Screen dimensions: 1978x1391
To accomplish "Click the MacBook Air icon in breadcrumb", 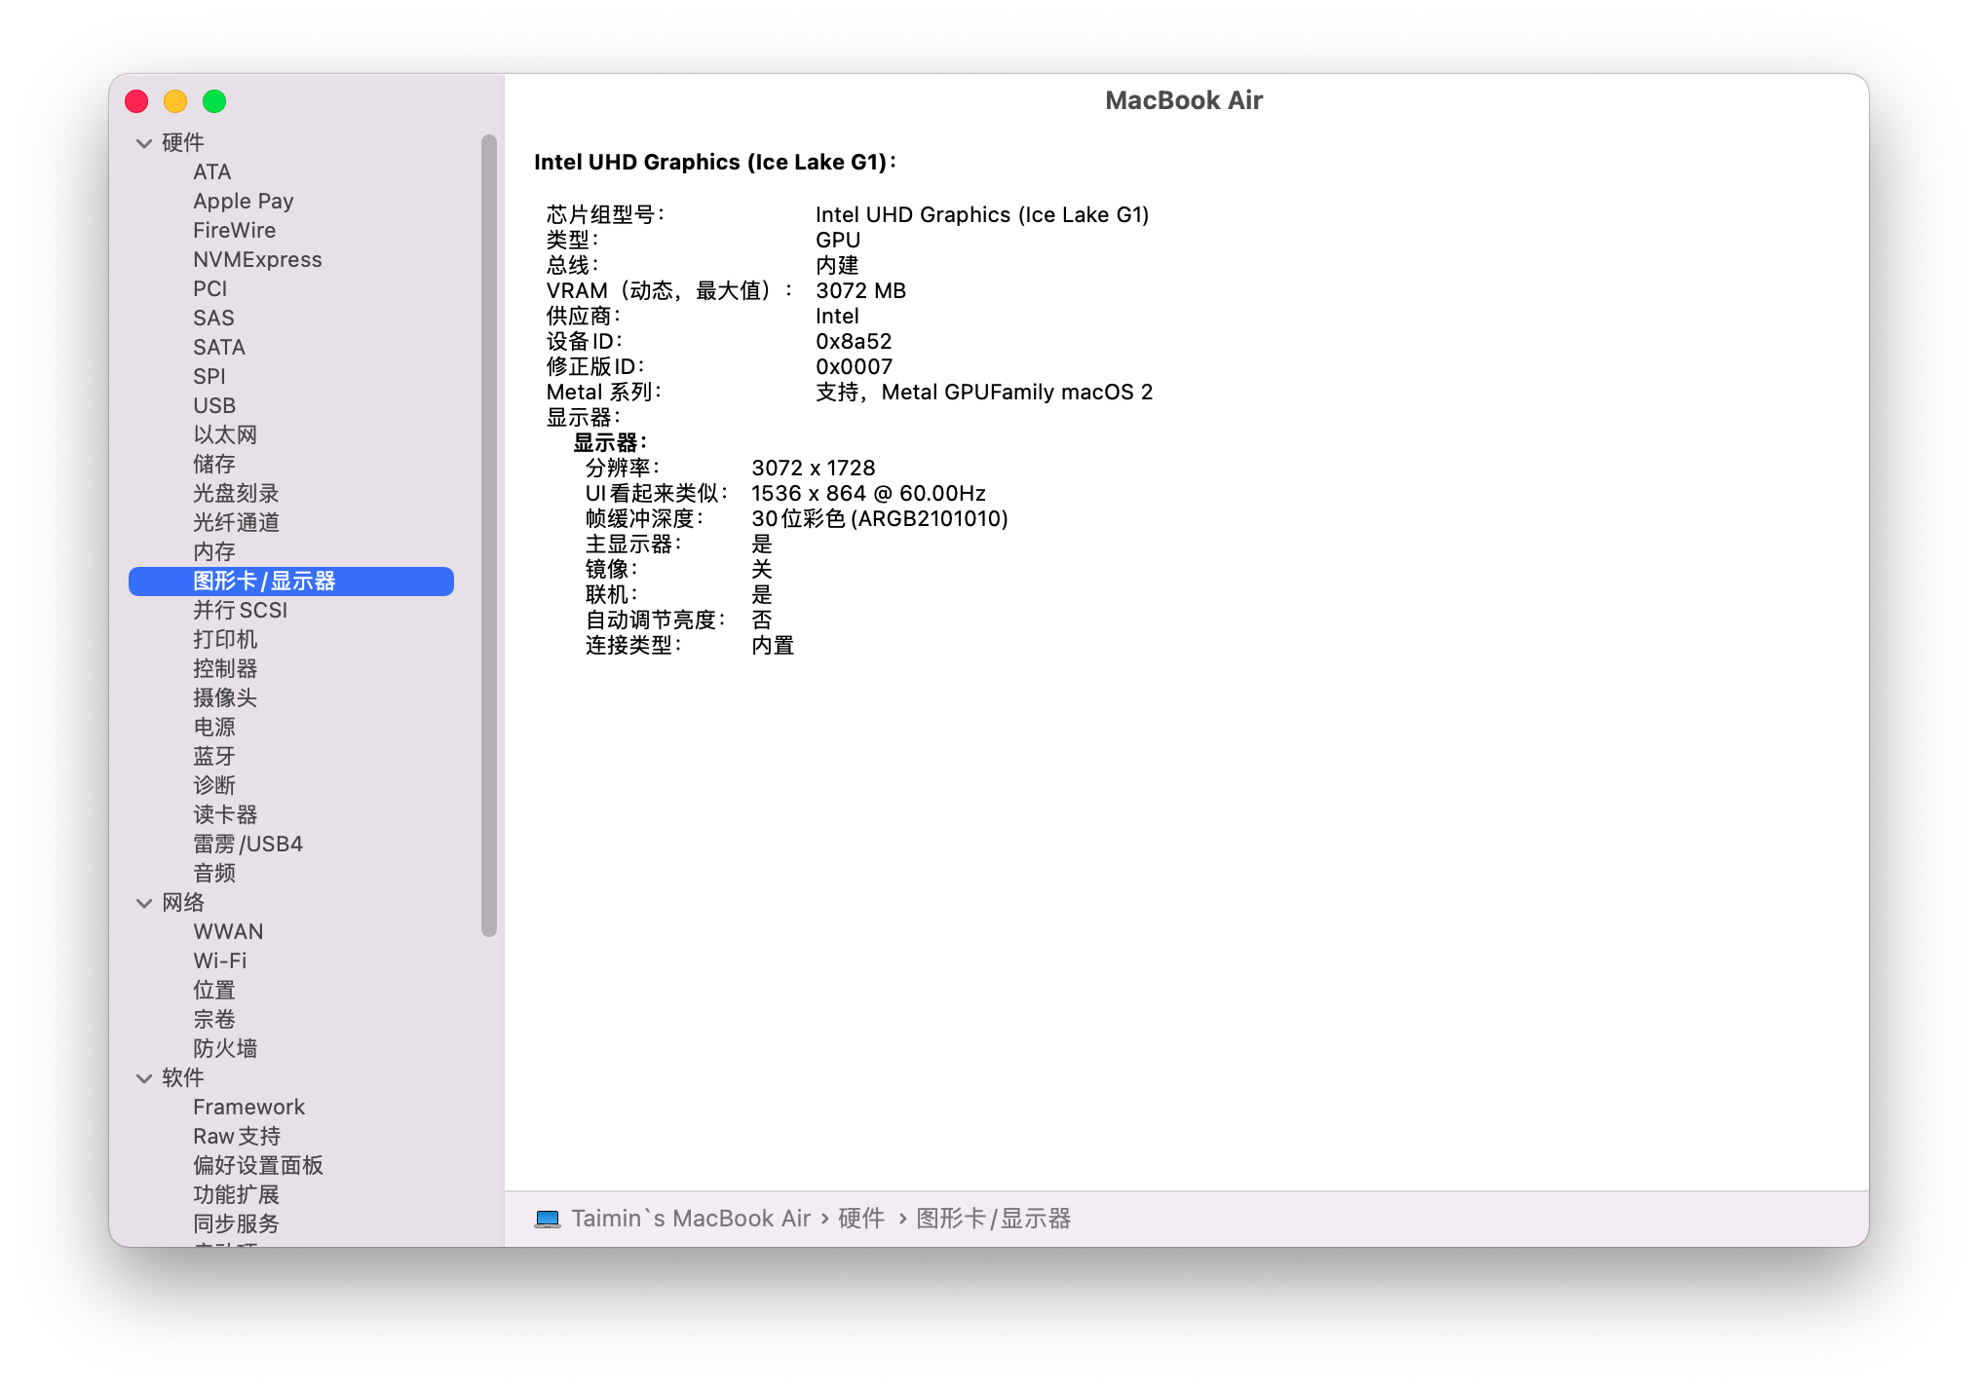I will [x=549, y=1219].
